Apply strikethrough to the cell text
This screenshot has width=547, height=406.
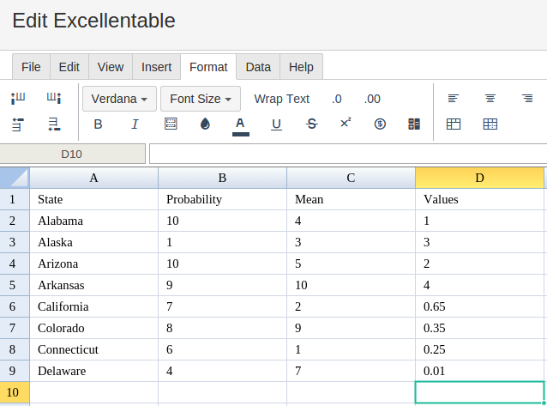click(x=311, y=124)
